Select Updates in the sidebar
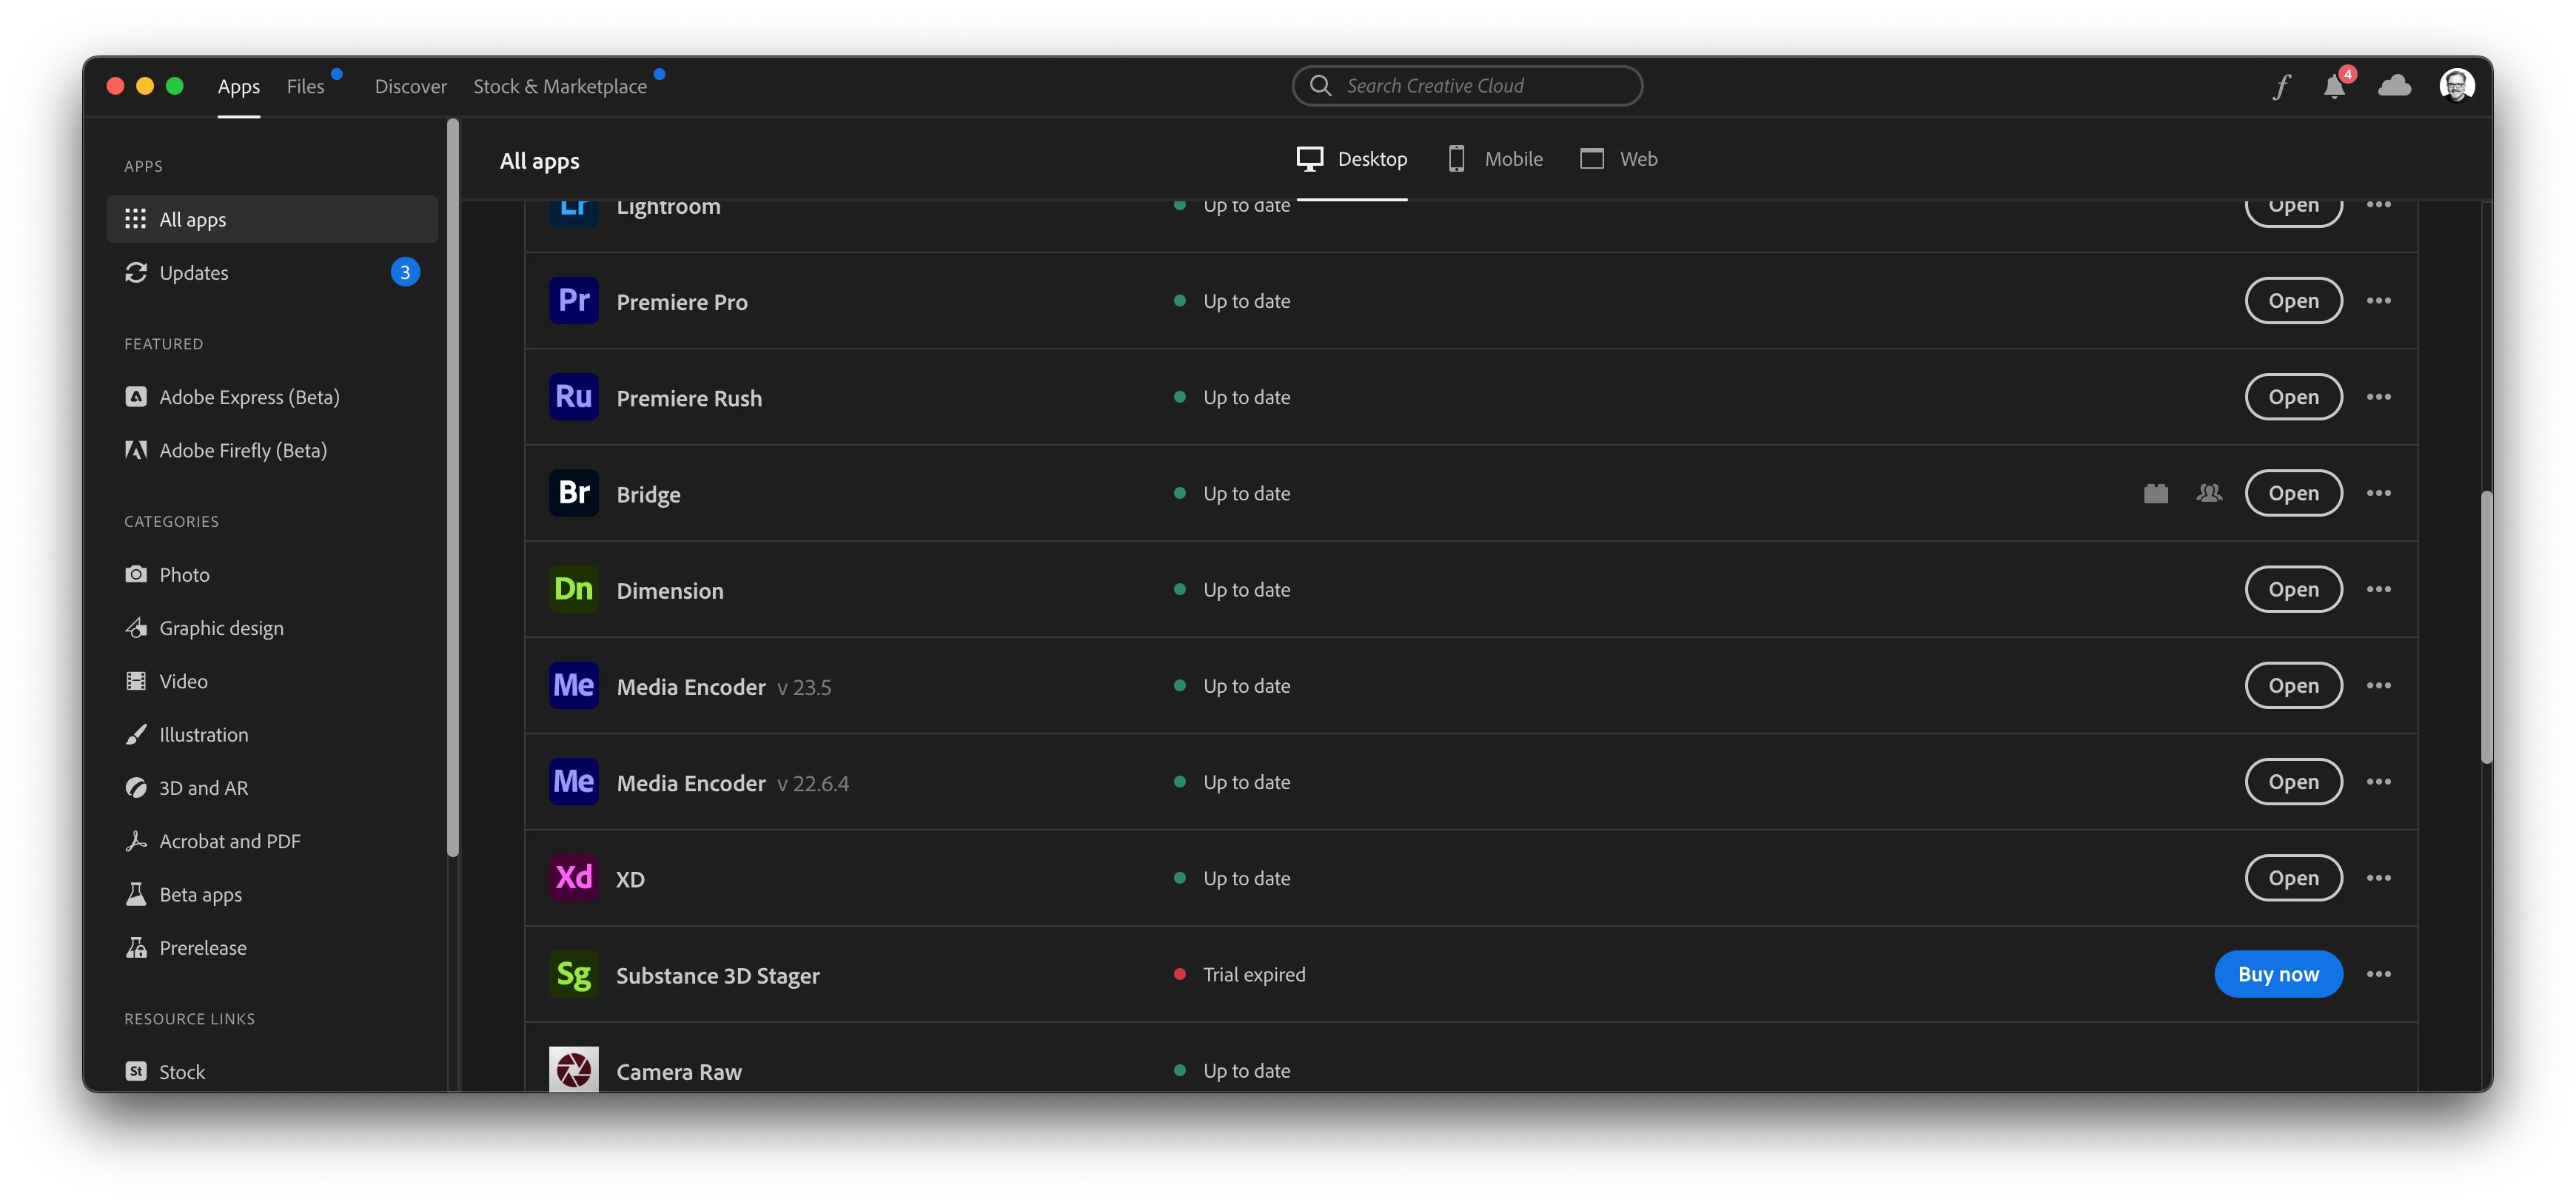Viewport: 2576px width, 1202px height. (194, 273)
